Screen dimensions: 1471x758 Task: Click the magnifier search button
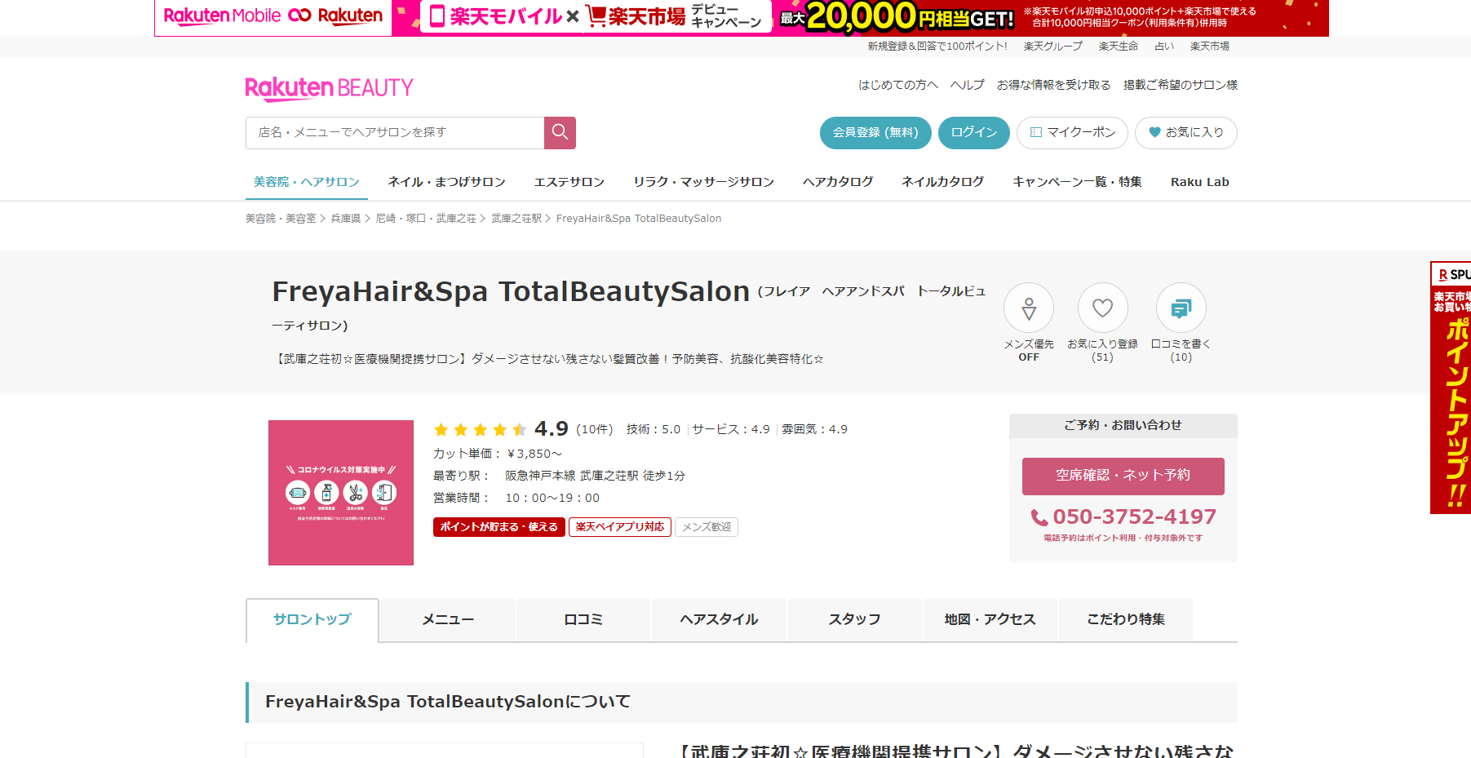(560, 132)
